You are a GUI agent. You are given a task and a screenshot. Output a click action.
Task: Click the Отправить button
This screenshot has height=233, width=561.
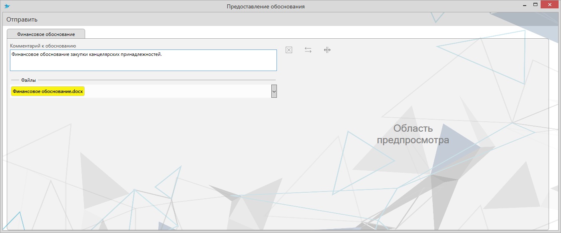(22, 20)
